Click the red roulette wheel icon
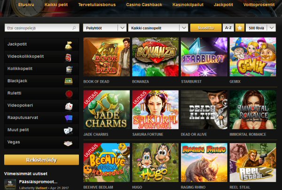The height and width of the screenshot is (190, 282). point(69,94)
